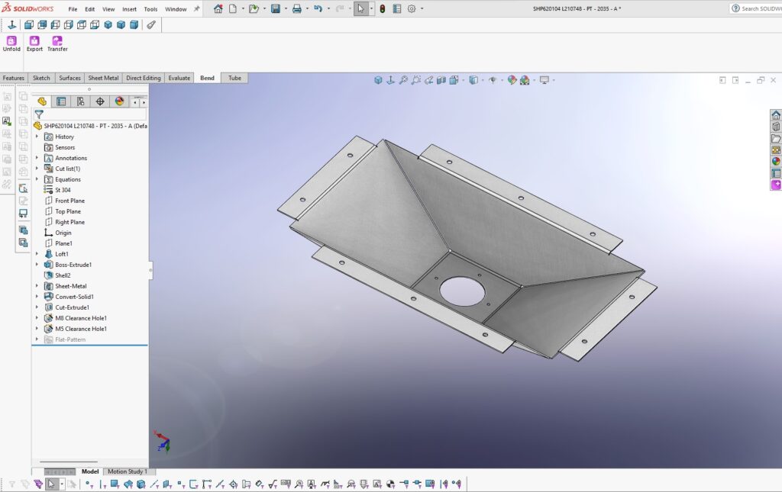782x492 pixels.
Task: Switch to the Surfaces tab
Action: click(69, 78)
